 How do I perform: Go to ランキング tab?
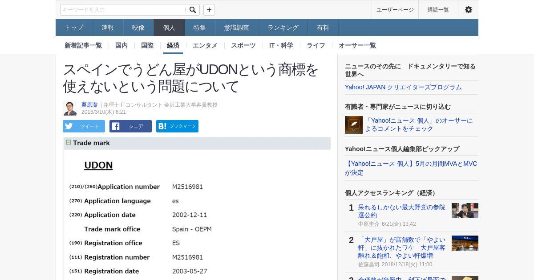283,28
